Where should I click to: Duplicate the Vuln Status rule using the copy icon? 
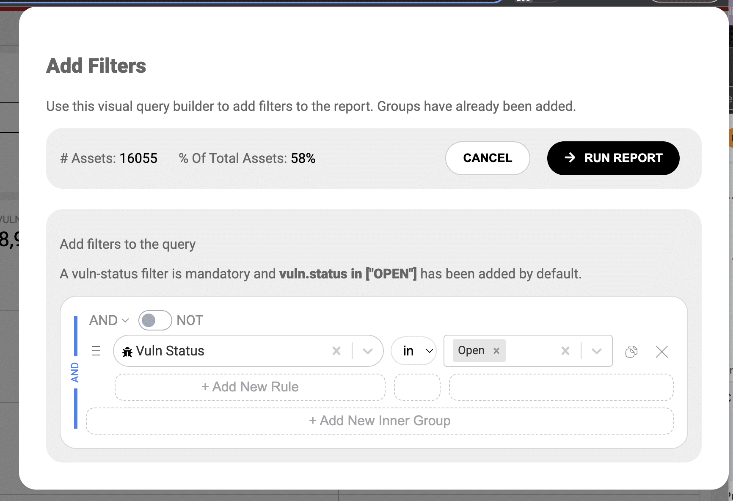tap(631, 351)
